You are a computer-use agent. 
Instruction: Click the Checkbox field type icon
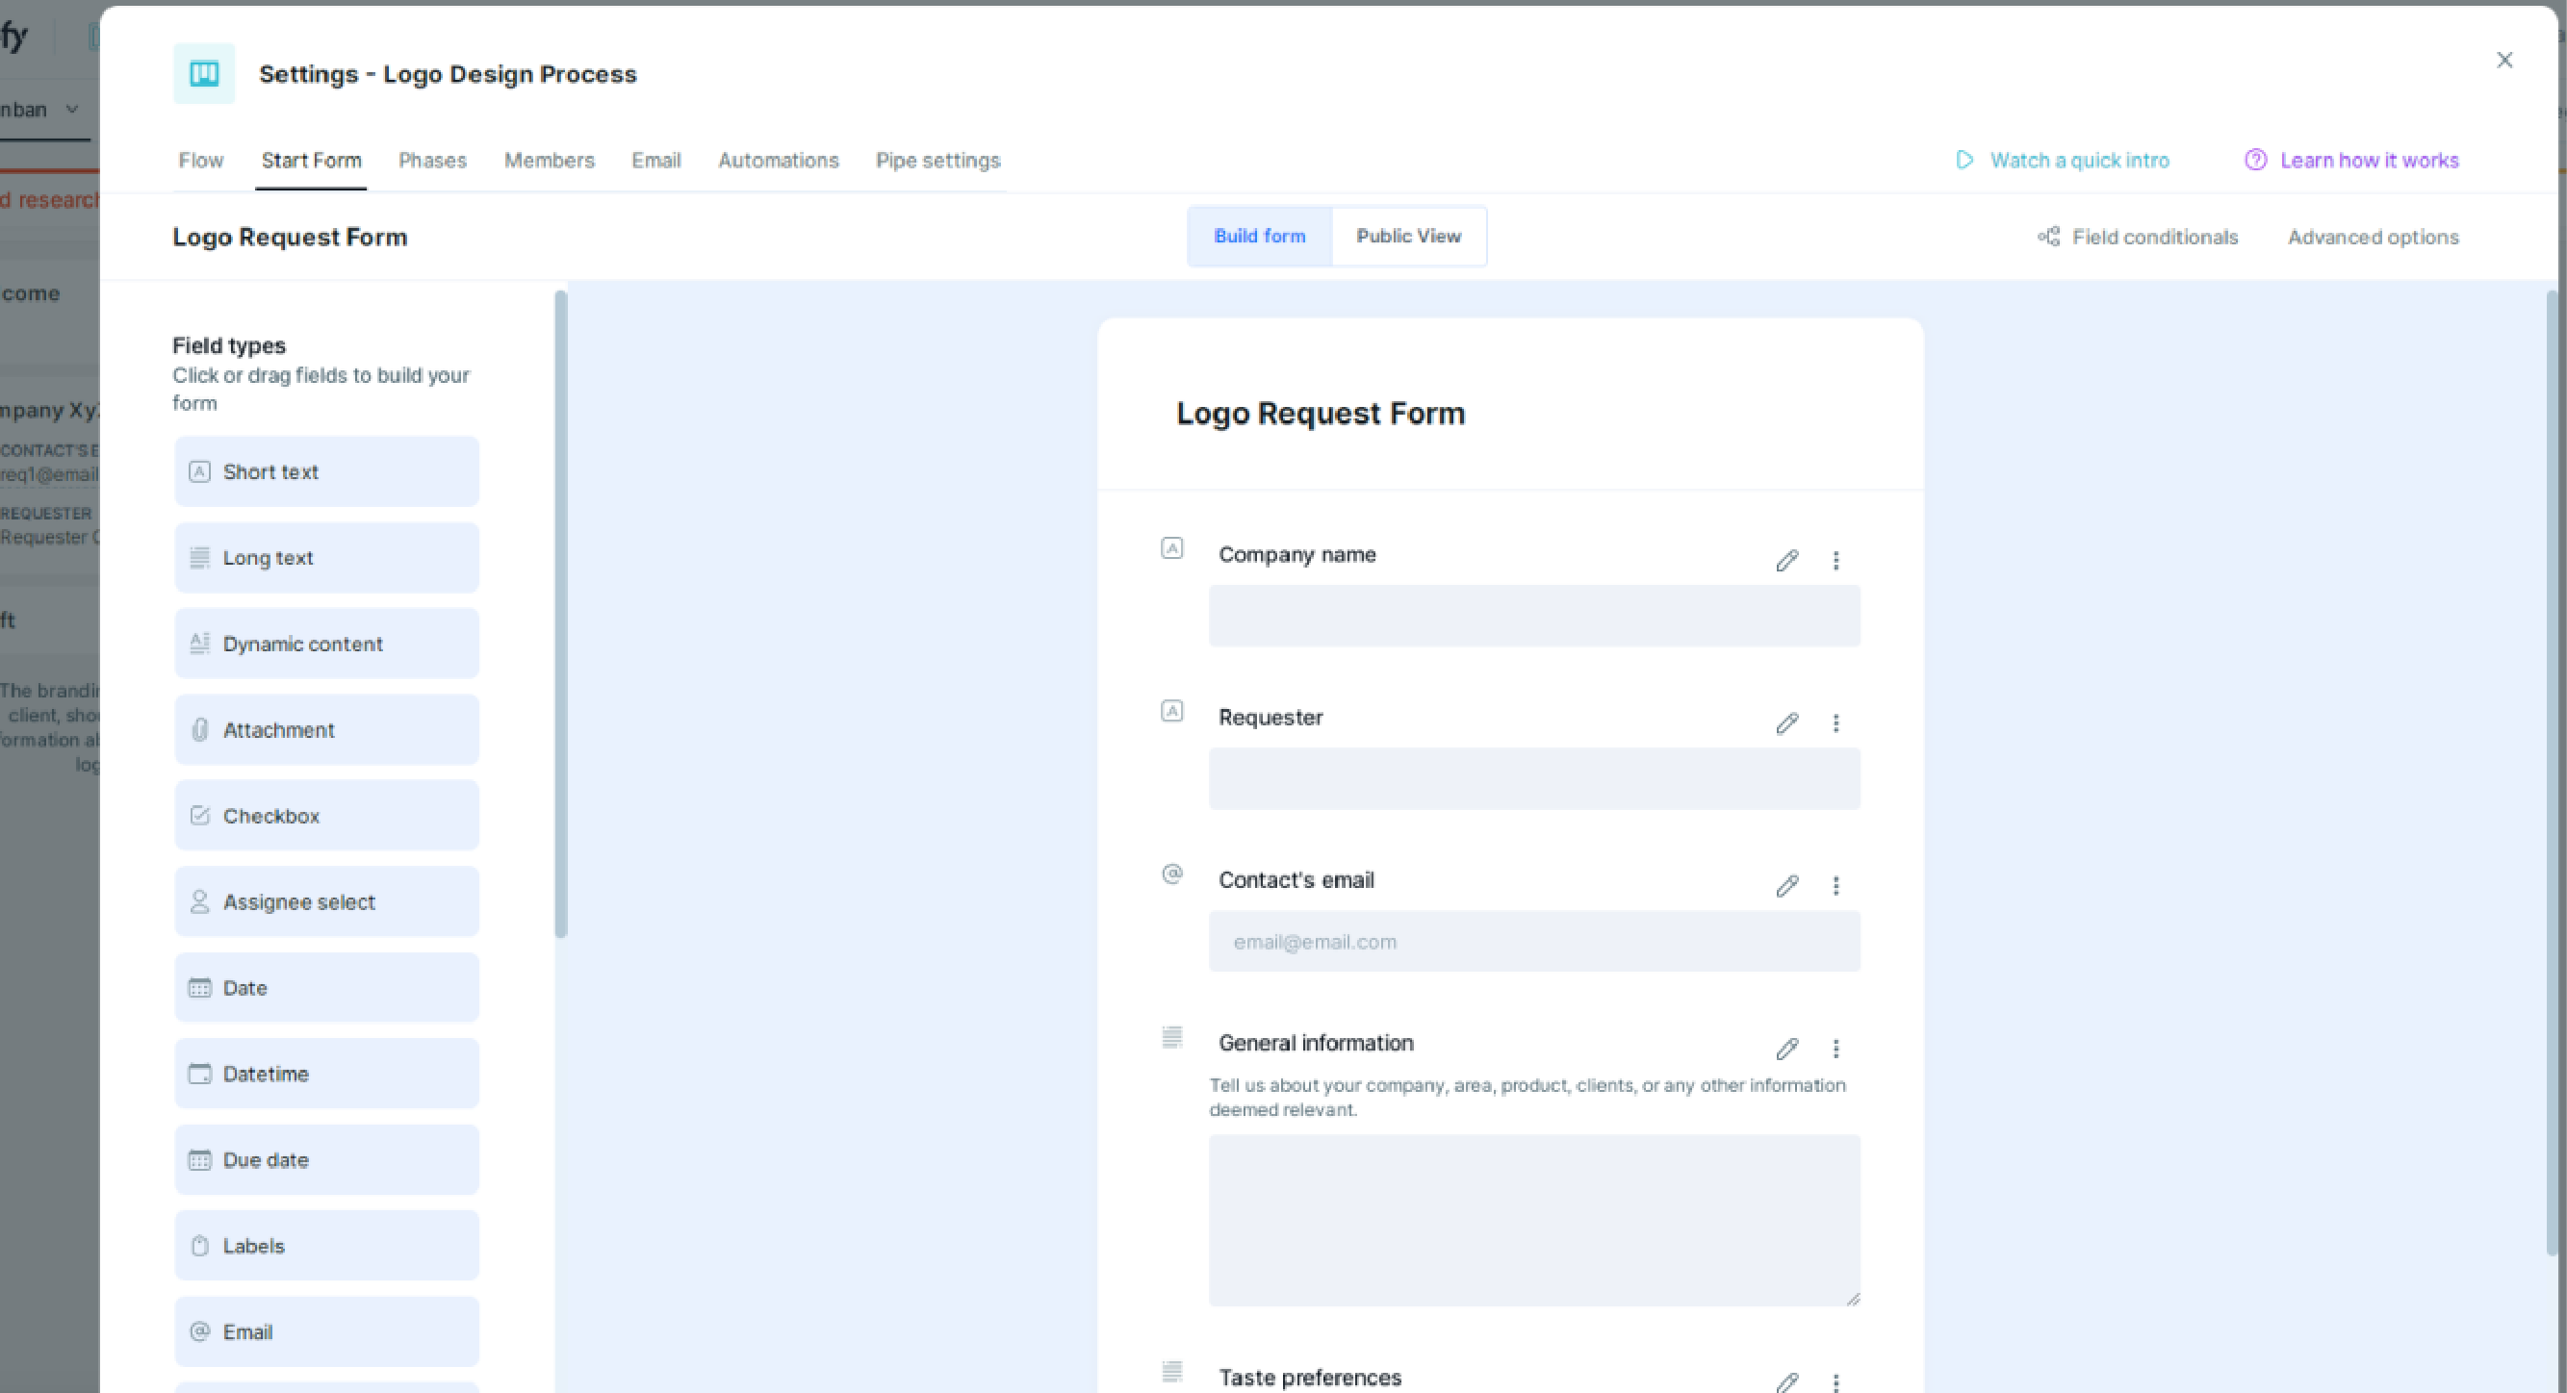pos(199,816)
